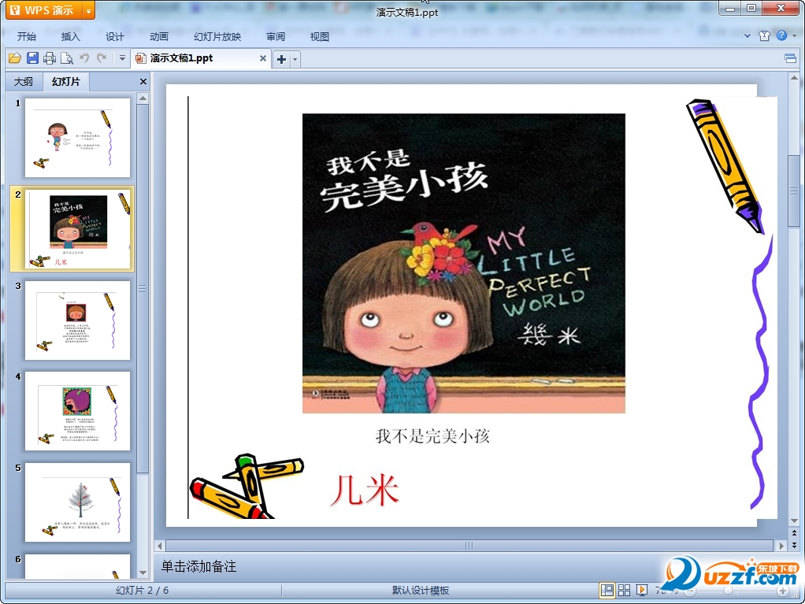The image size is (805, 604).
Task: Open the 设计 menu tab
Action: coord(114,36)
